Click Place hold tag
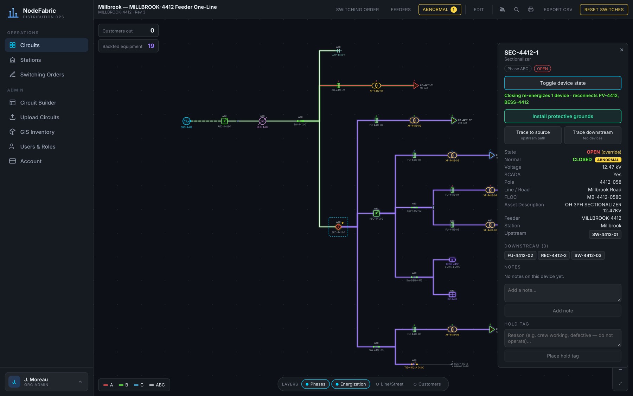The height and width of the screenshot is (396, 633). (x=563, y=356)
